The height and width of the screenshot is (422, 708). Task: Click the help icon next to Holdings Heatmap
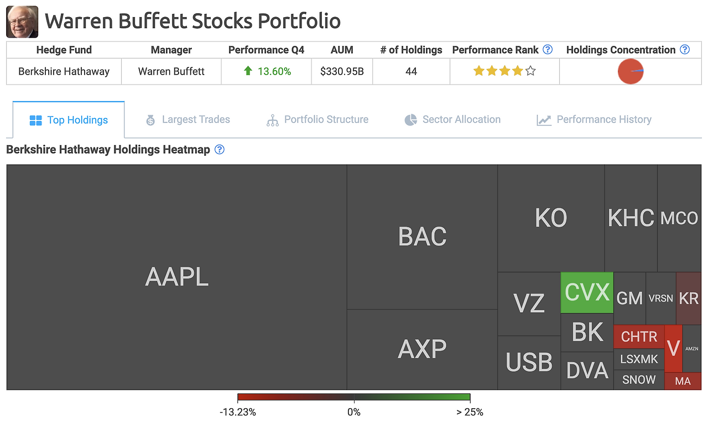(x=220, y=149)
